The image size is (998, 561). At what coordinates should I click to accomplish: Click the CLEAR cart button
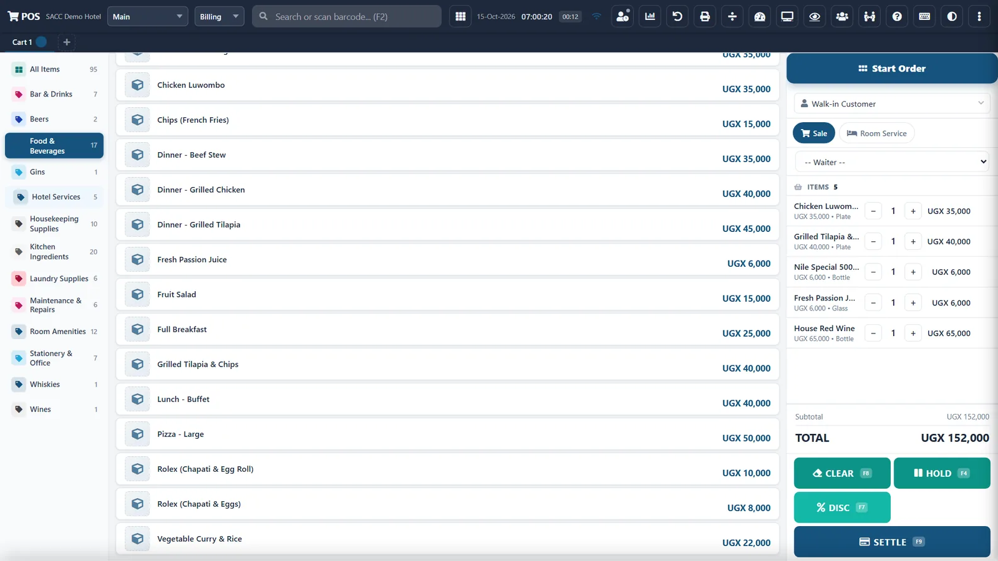coord(842,473)
